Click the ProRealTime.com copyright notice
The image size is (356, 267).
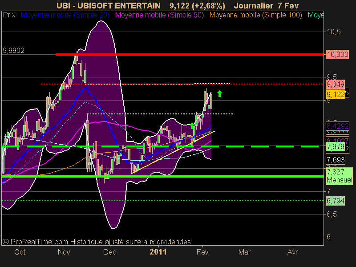pos(97,242)
